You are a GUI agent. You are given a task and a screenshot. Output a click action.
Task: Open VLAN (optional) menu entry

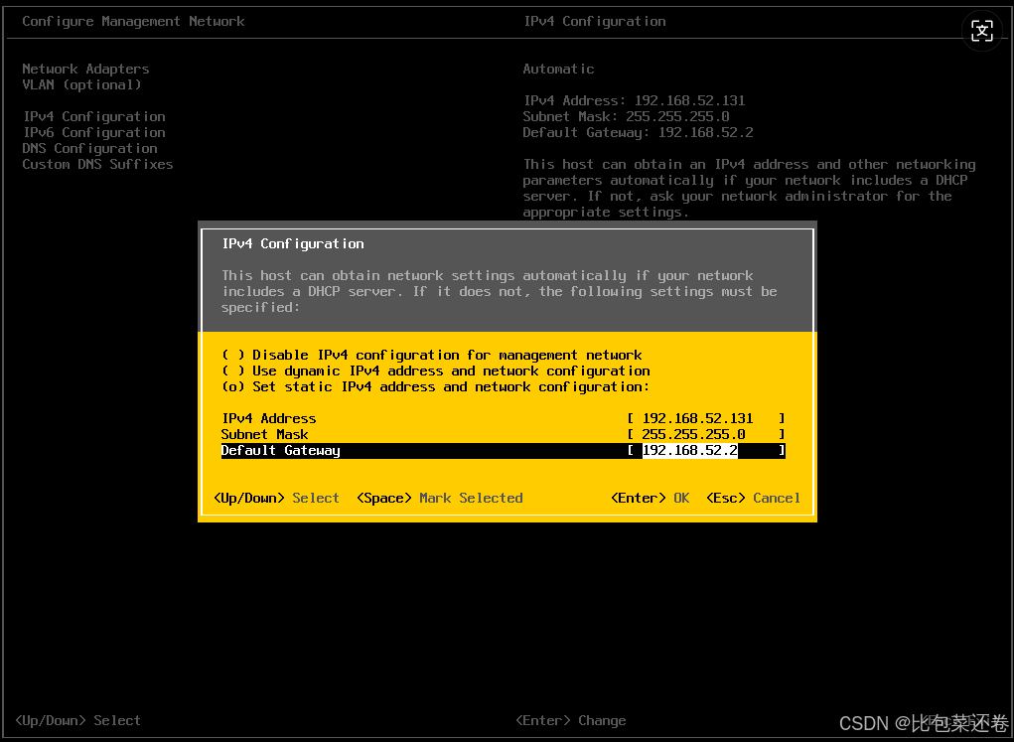pyautogui.click(x=81, y=84)
